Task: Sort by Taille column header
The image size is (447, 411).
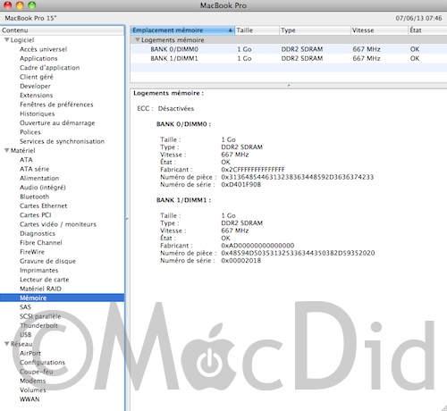Action: pyautogui.click(x=257, y=30)
